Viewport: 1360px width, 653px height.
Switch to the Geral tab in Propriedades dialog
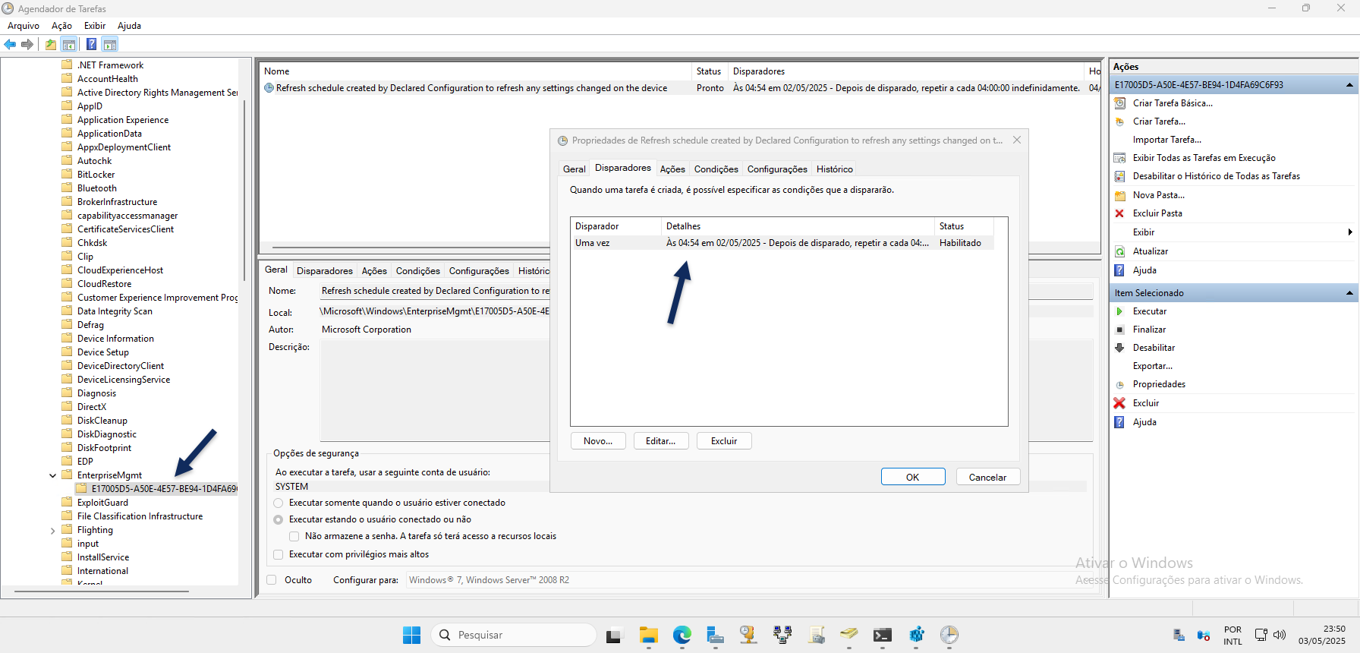(x=574, y=169)
